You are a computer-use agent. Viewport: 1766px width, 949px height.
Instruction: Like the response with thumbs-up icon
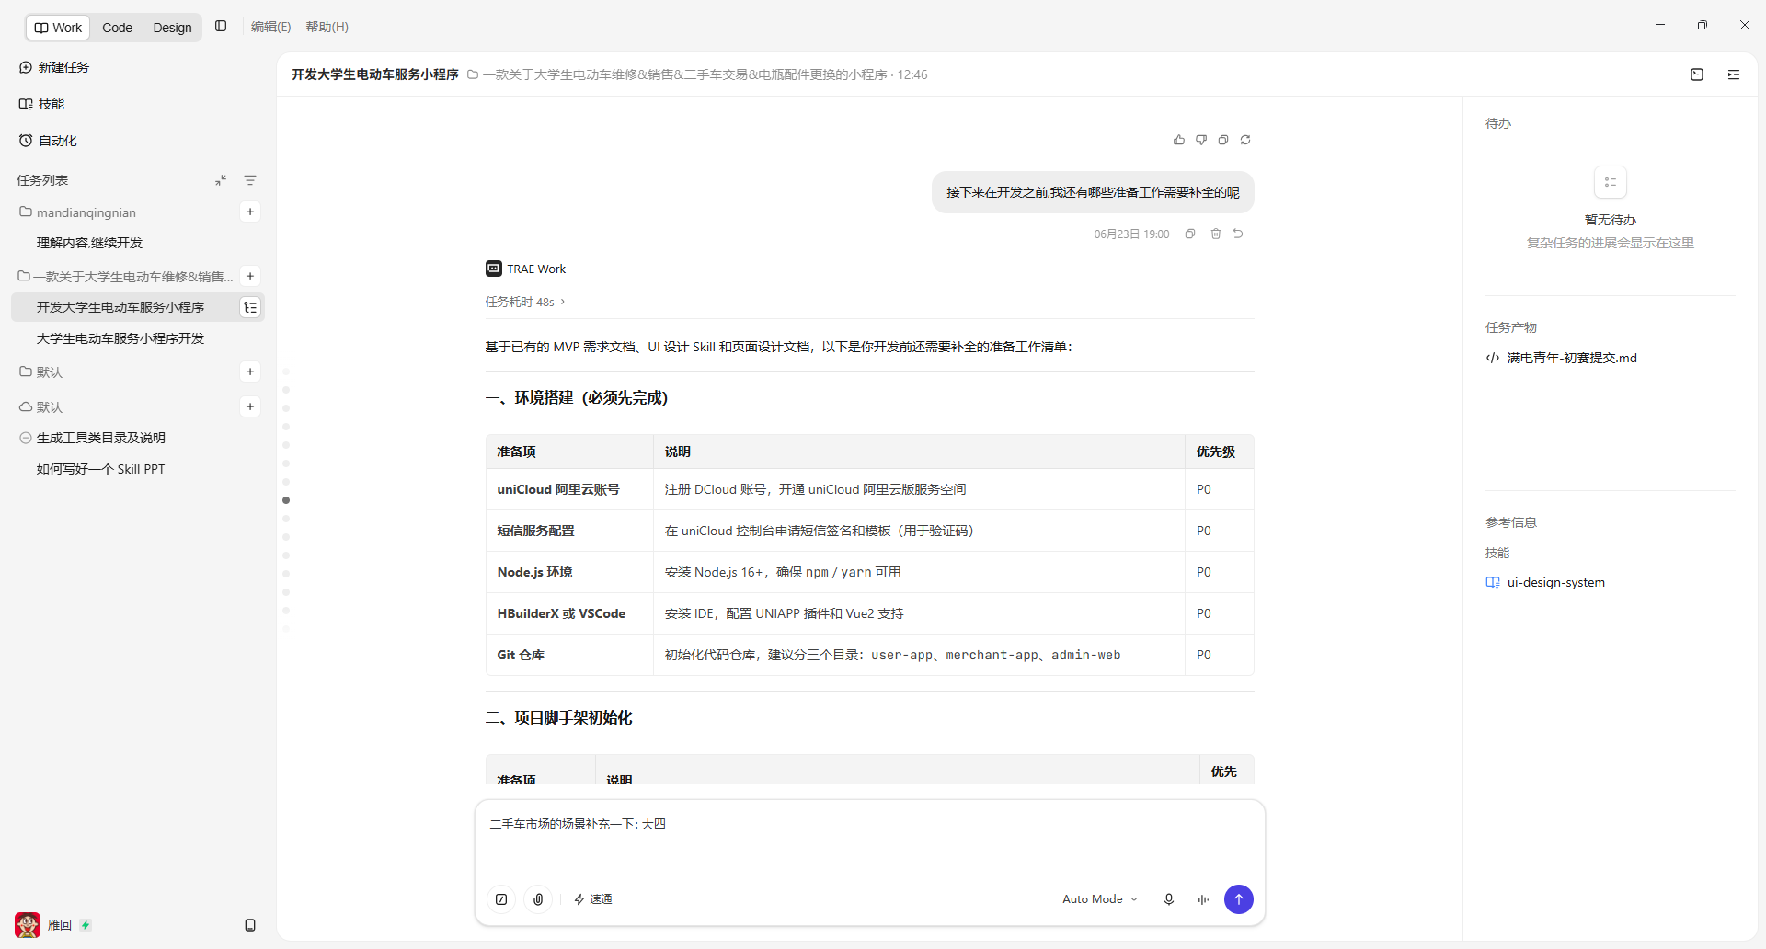pos(1179,140)
